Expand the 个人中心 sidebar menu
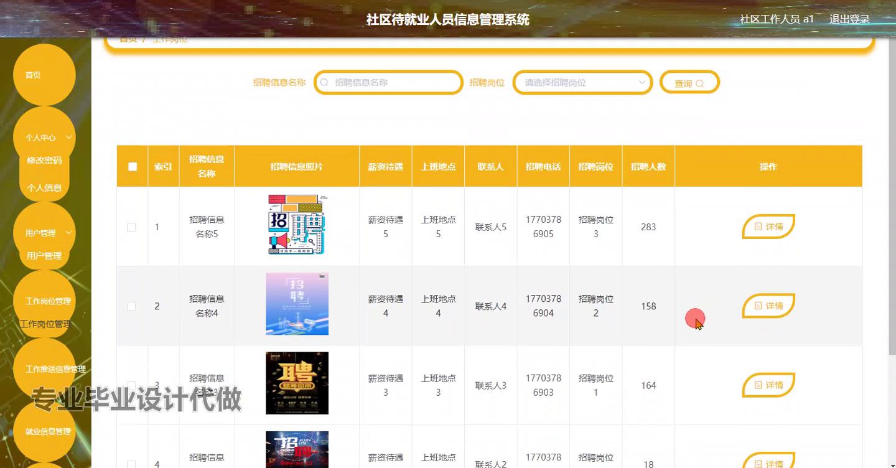This screenshot has width=896, height=468. pyautogui.click(x=44, y=138)
